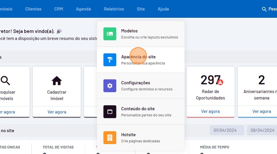Viewport: 277px width, 154px height.
Task: Click the search magnifier icon in header
Action: coord(264,9)
